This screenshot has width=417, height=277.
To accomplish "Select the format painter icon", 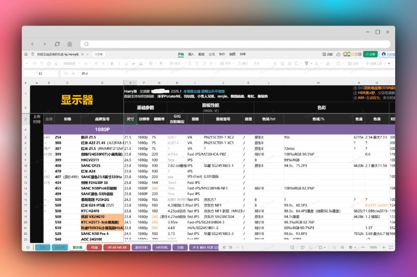I will pos(48,64).
